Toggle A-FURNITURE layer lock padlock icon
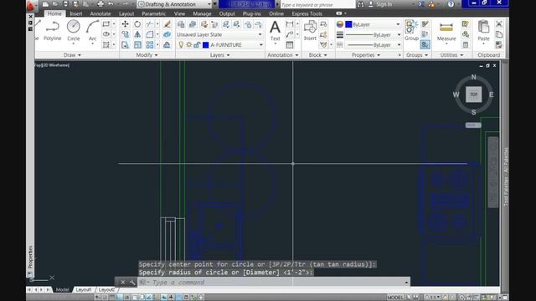Image resolution: width=536 pixels, height=301 pixels. click(197, 44)
